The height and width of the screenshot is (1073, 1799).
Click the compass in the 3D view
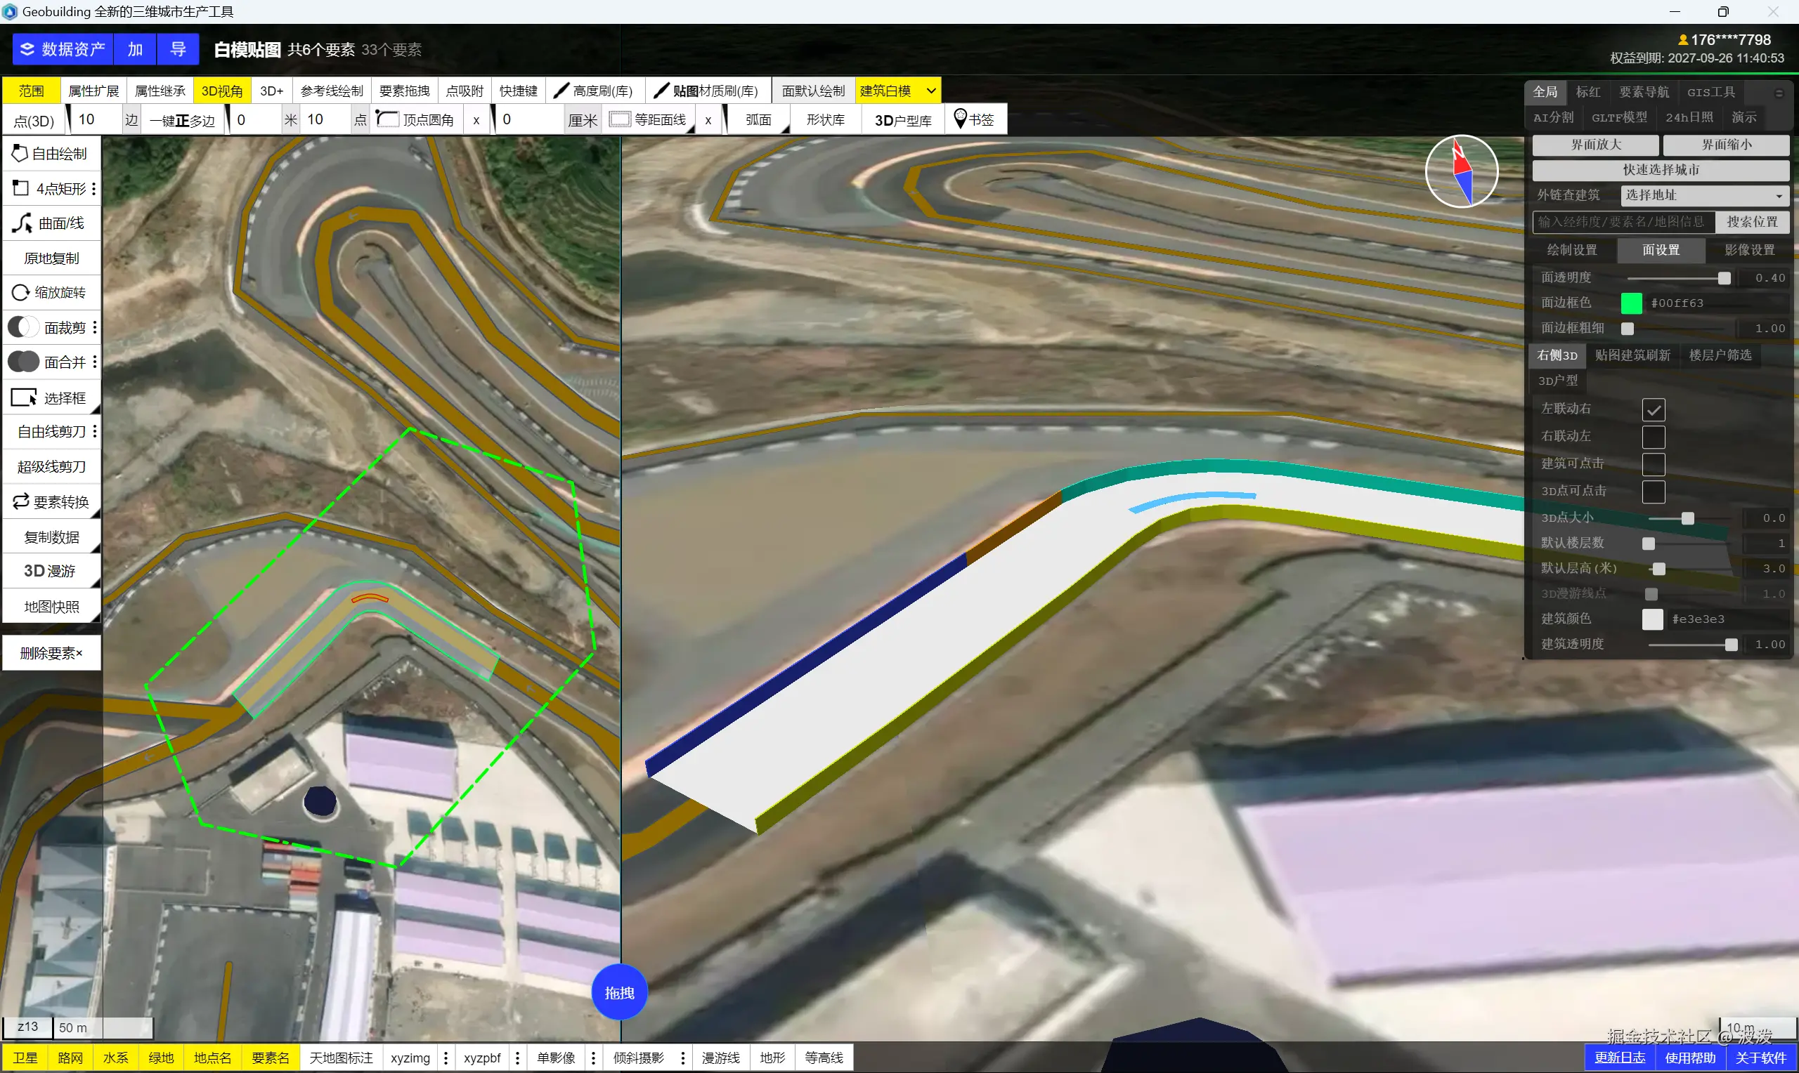click(1461, 171)
